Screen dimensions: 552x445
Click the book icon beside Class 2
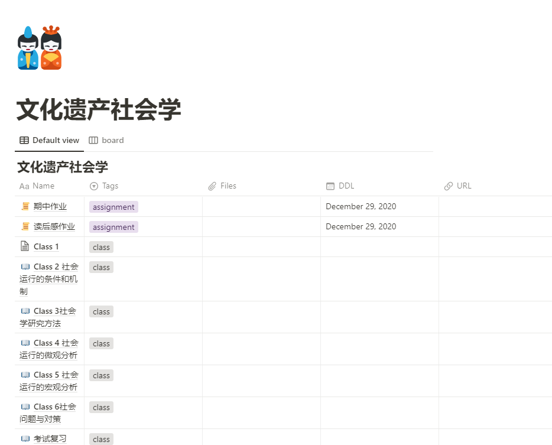tap(25, 267)
